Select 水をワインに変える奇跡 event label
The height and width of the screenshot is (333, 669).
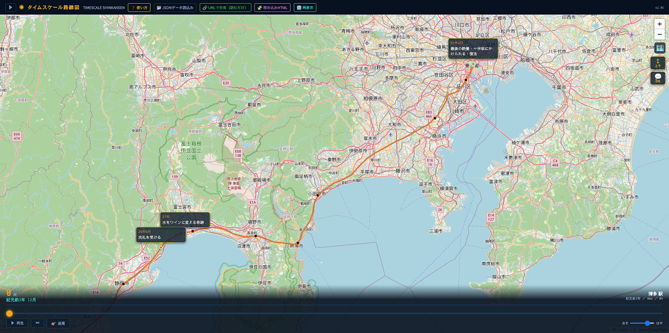coord(185,220)
